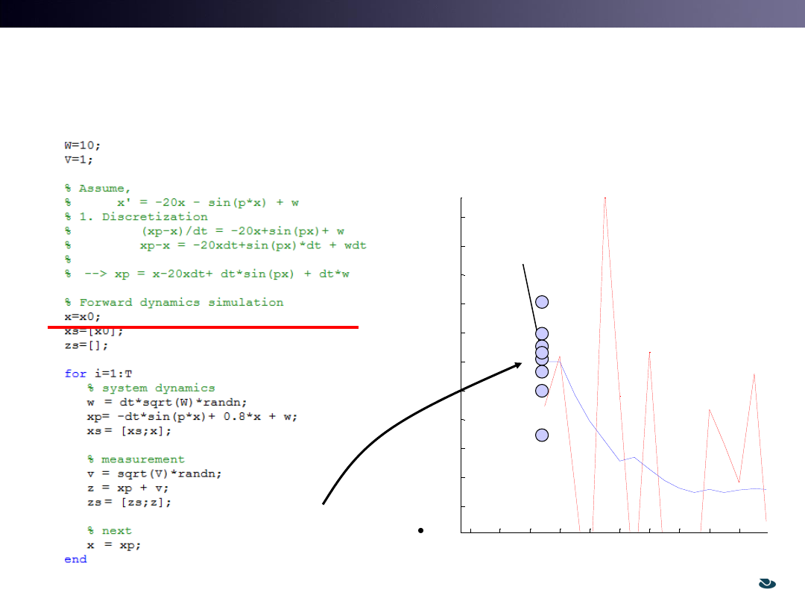The image size is (805, 604).
Task: Click the blue "end" keyword
Action: point(75,559)
